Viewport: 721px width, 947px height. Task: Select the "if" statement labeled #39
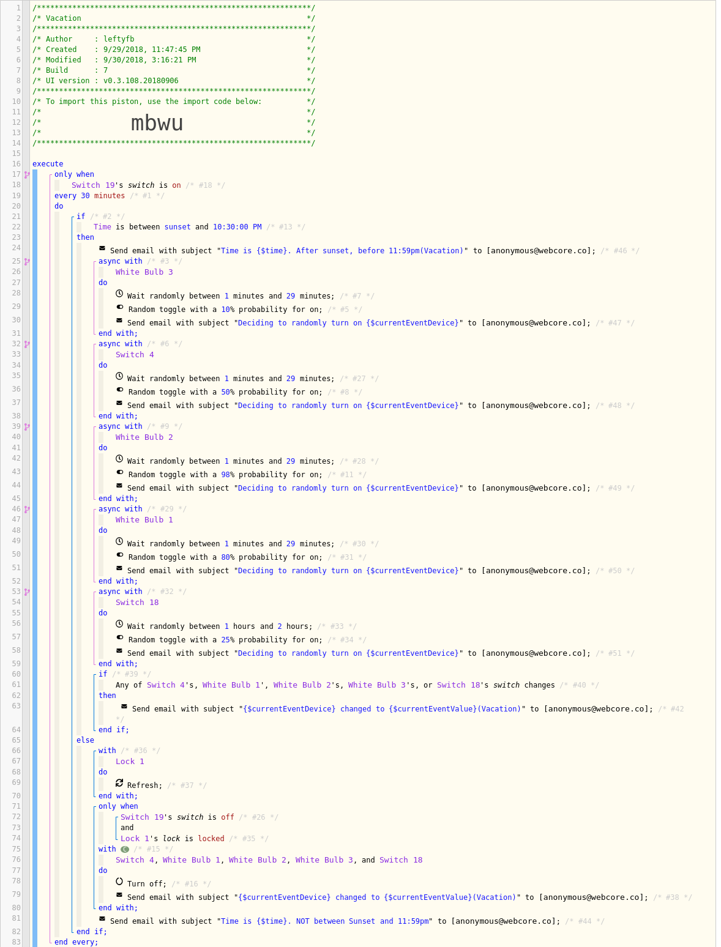coord(103,674)
